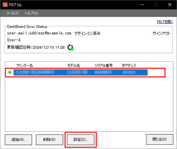Sort by プリンター名 column header
The image size is (177, 149).
(40, 66)
